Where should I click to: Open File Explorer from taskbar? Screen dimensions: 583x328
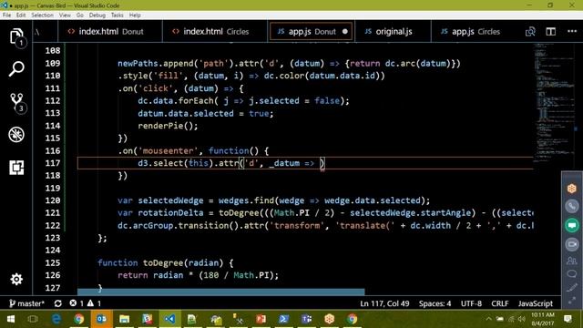point(124,319)
